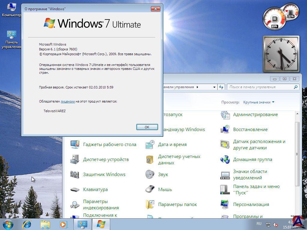This screenshot has width=307, height=230.
Task: Expand breadcrumb arrow after панели управления
Action: pyautogui.click(x=197, y=87)
